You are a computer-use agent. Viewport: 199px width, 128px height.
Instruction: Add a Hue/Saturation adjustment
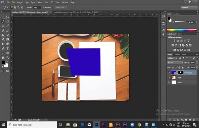point(173,45)
